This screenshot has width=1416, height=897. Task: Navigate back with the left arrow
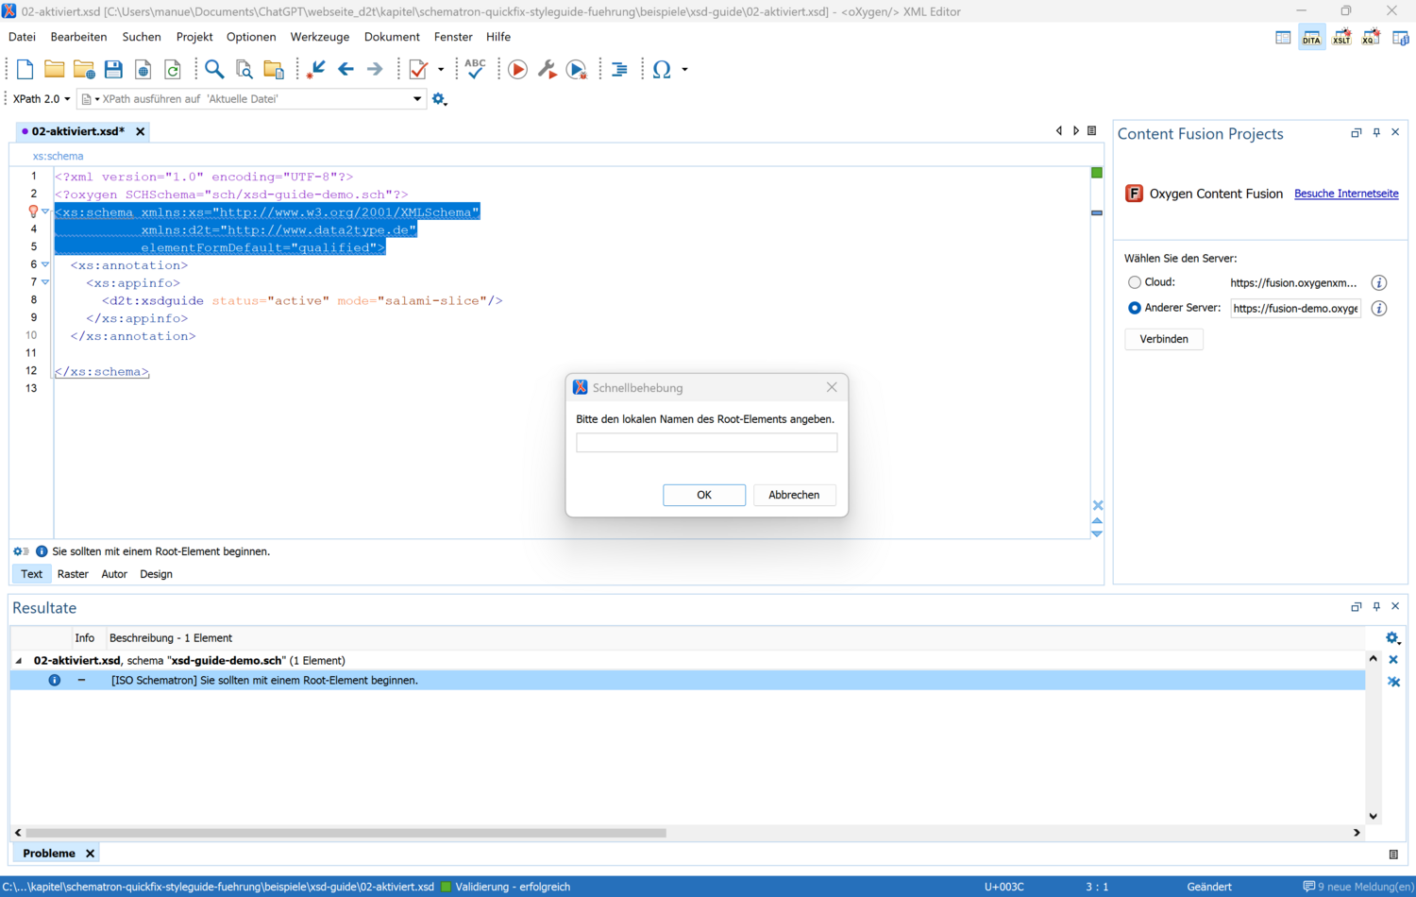point(346,69)
